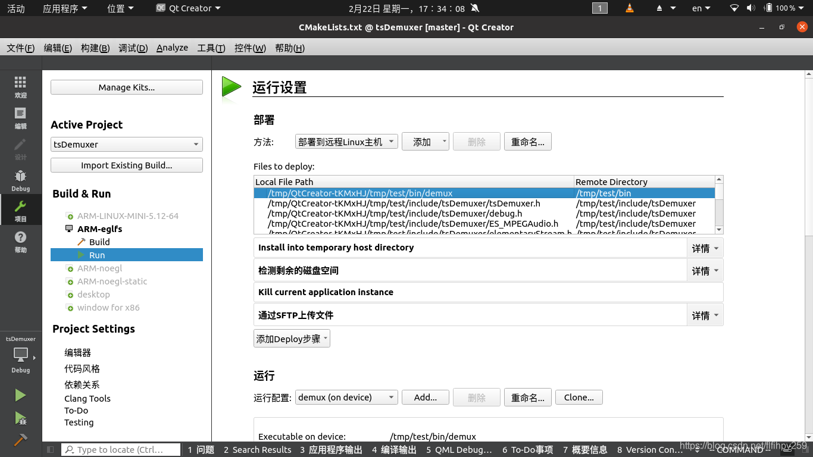Switch to Edit (编辑) mode
The image size is (813, 457).
coord(20,118)
